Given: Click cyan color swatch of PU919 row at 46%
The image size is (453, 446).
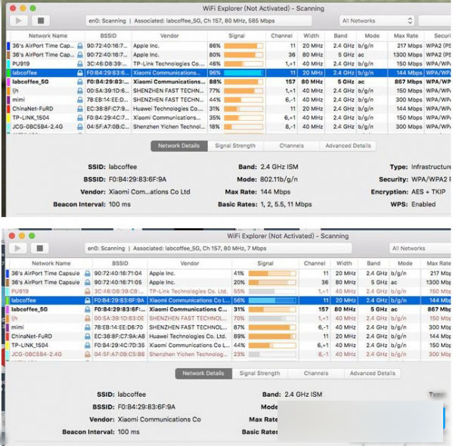Looking at the screenshot, I should 8,63.
